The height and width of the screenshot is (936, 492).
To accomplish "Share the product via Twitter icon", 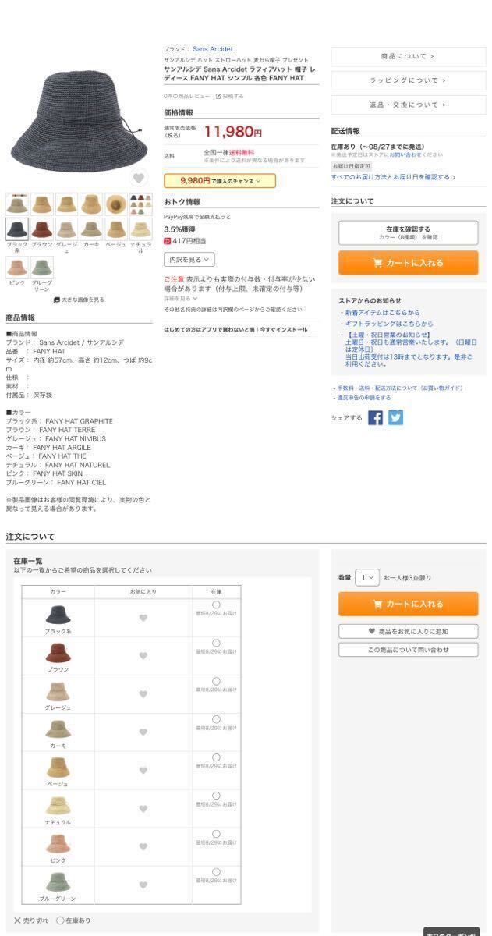I will tap(396, 417).
